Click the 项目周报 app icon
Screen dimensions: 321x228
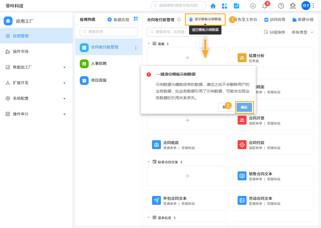84,80
